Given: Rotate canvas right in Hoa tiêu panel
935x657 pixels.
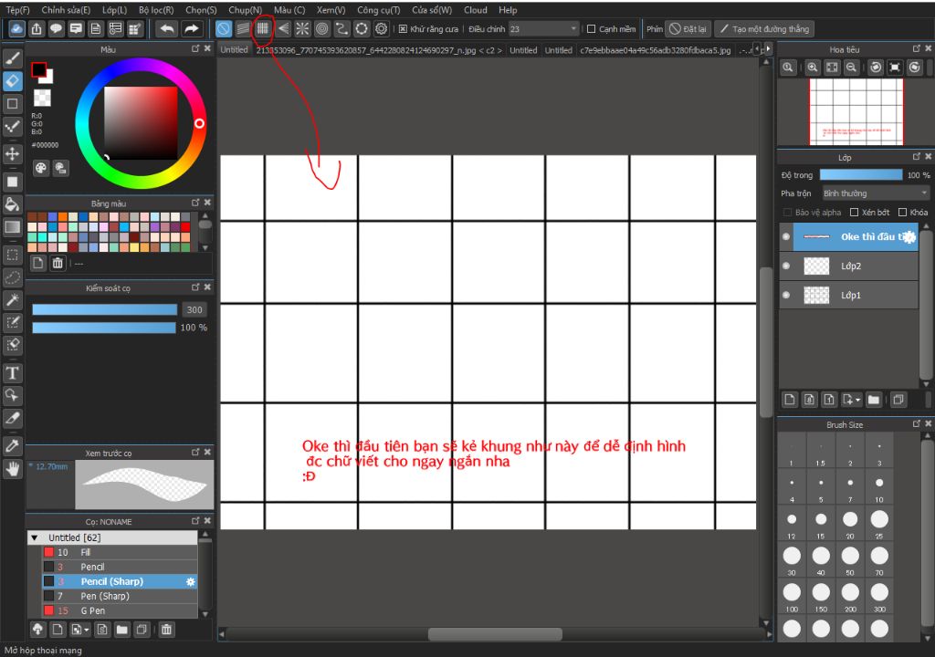Looking at the screenshot, I should [915, 68].
